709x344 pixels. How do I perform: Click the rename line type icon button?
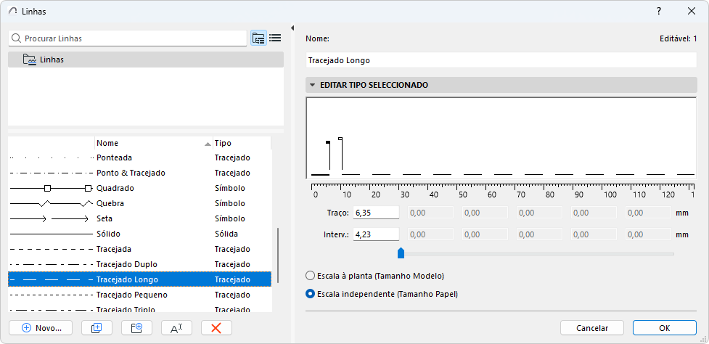pos(176,328)
